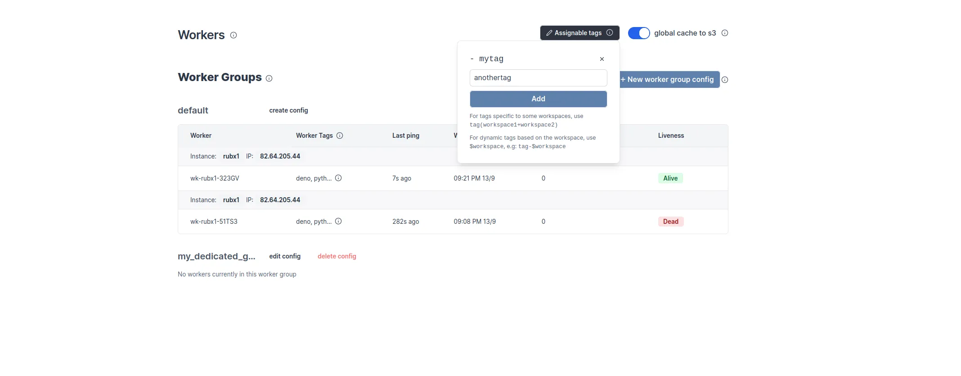Image resolution: width=961 pixels, height=376 pixels.
Task: Click info icon next to Workers heading
Action: 234,35
